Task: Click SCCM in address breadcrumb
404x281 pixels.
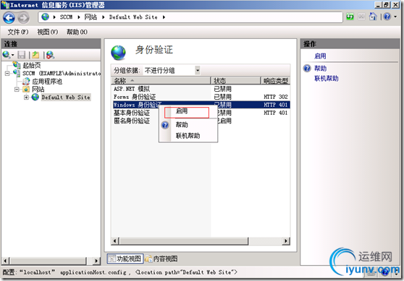Action: (66, 17)
